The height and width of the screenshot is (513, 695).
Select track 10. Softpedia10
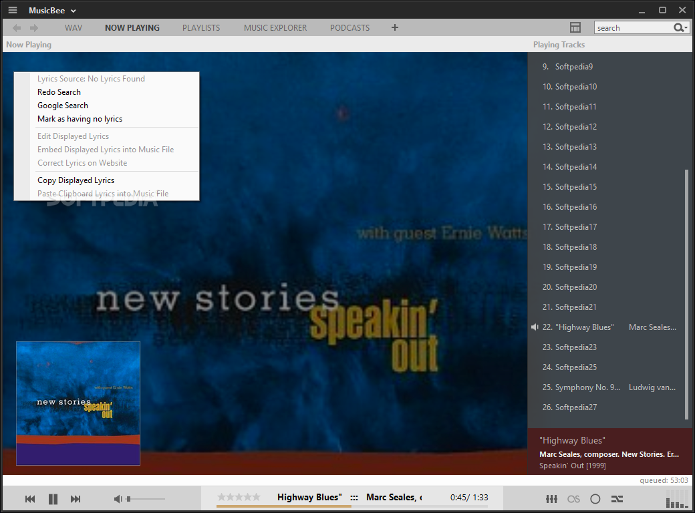(x=606, y=86)
